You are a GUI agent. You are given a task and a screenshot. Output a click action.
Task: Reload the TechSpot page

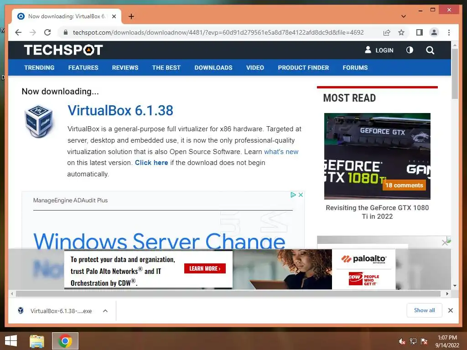tap(47, 32)
